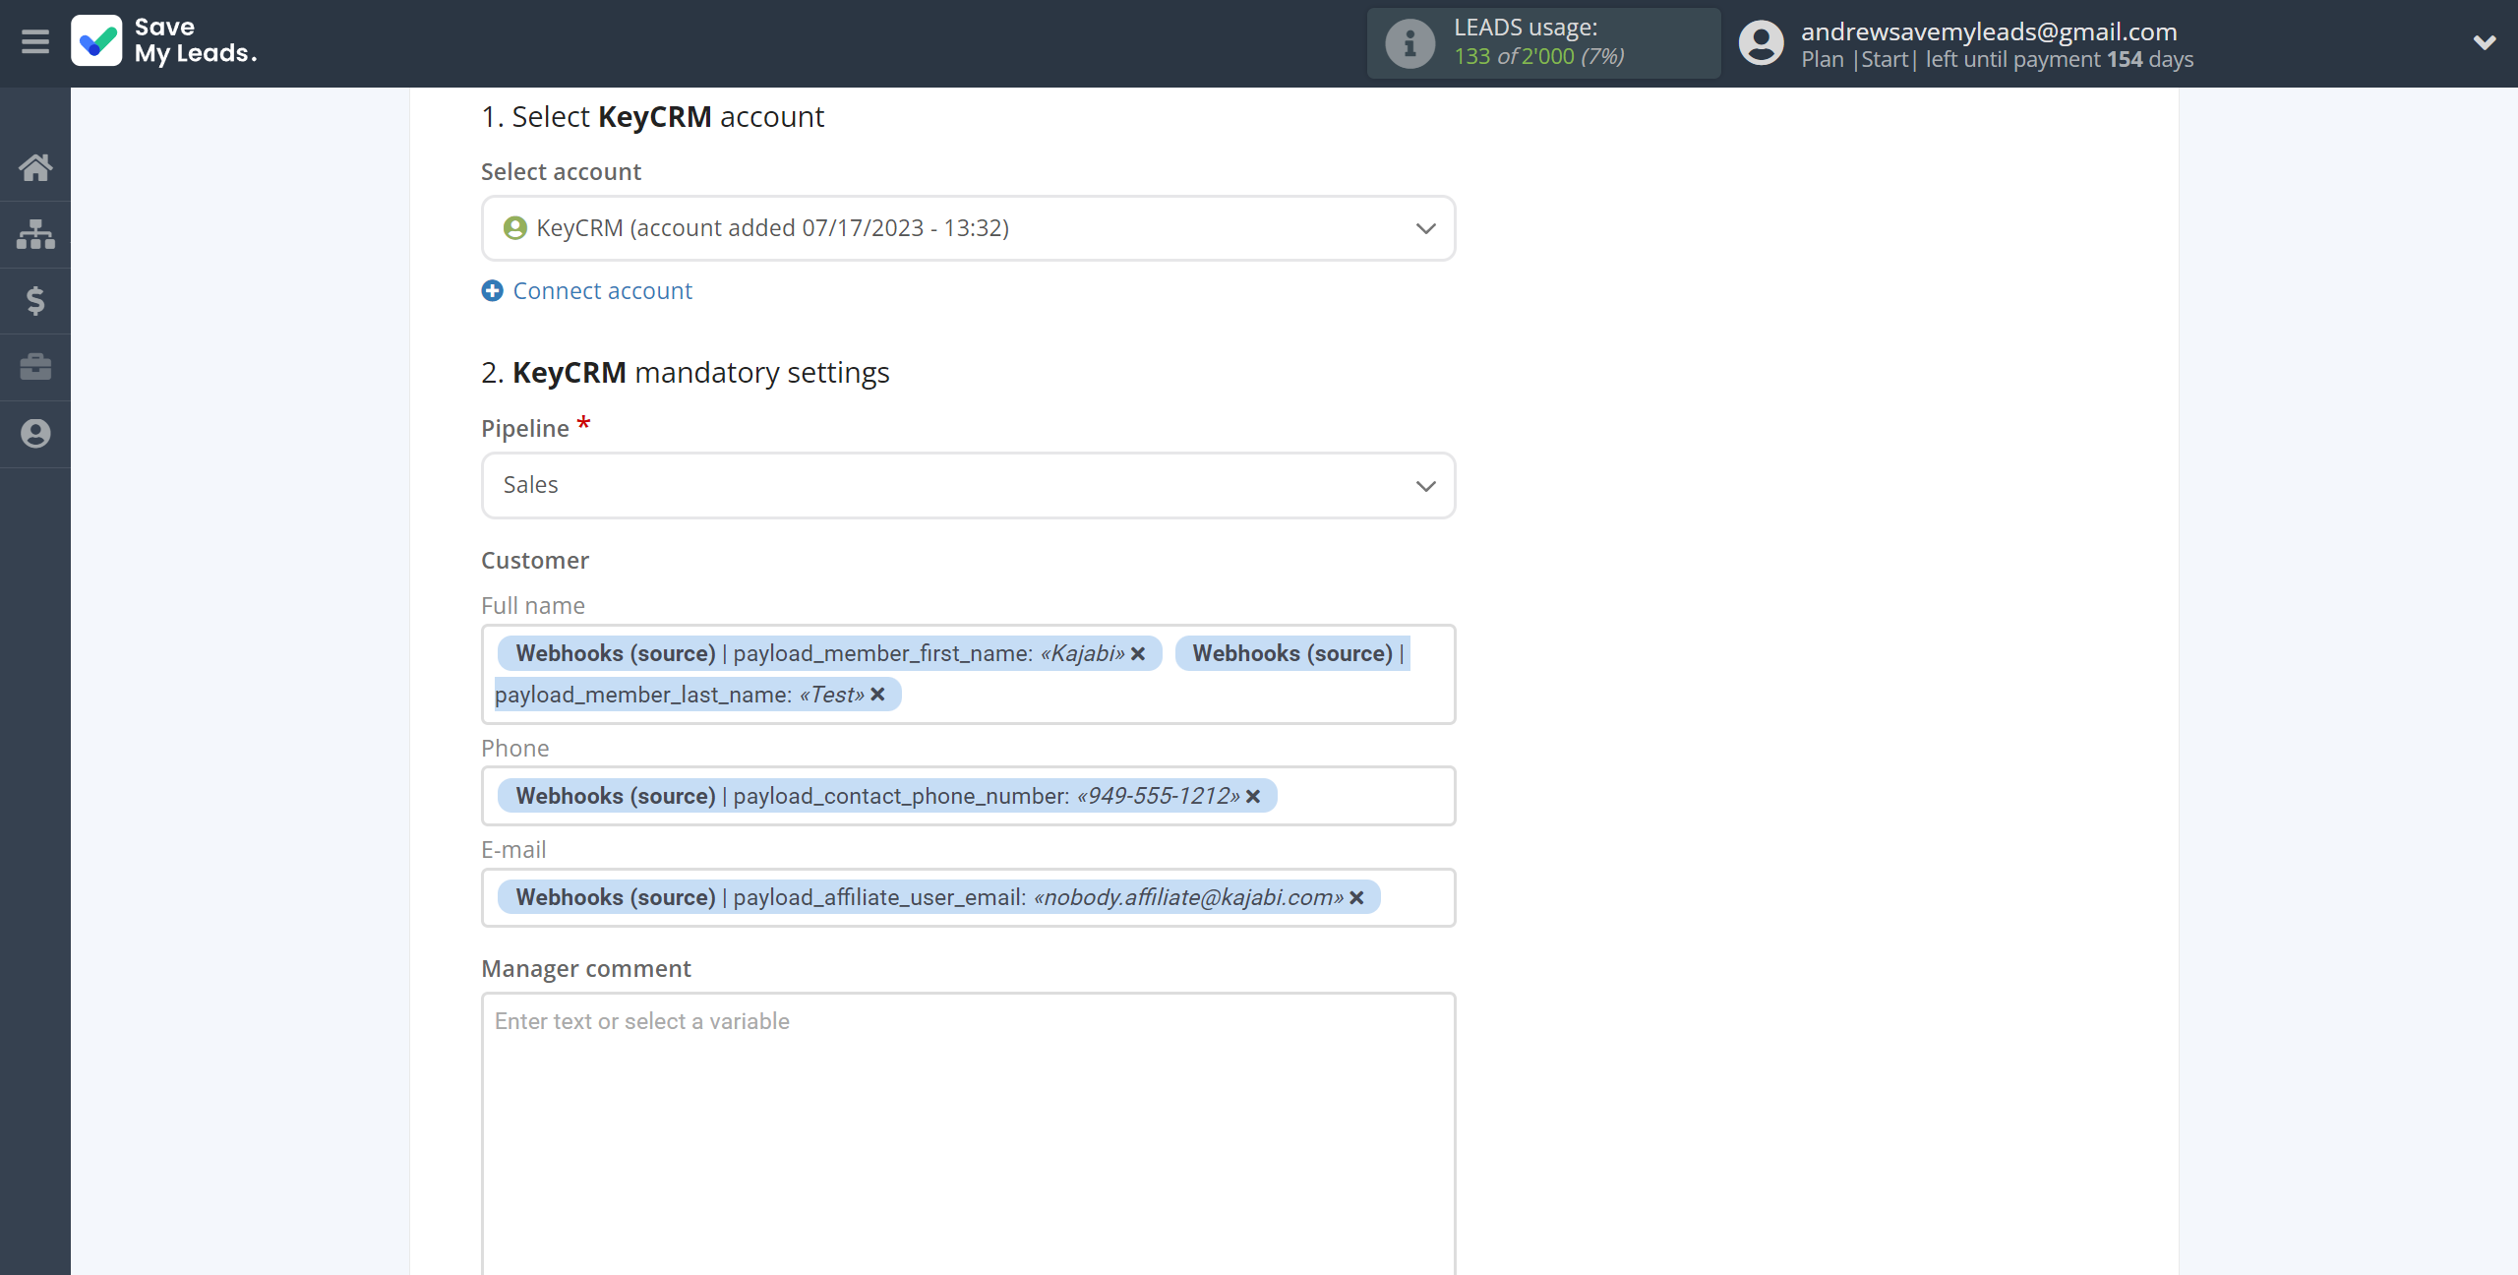Click the Connect account link
The height and width of the screenshot is (1275, 2518).
pyautogui.click(x=602, y=291)
